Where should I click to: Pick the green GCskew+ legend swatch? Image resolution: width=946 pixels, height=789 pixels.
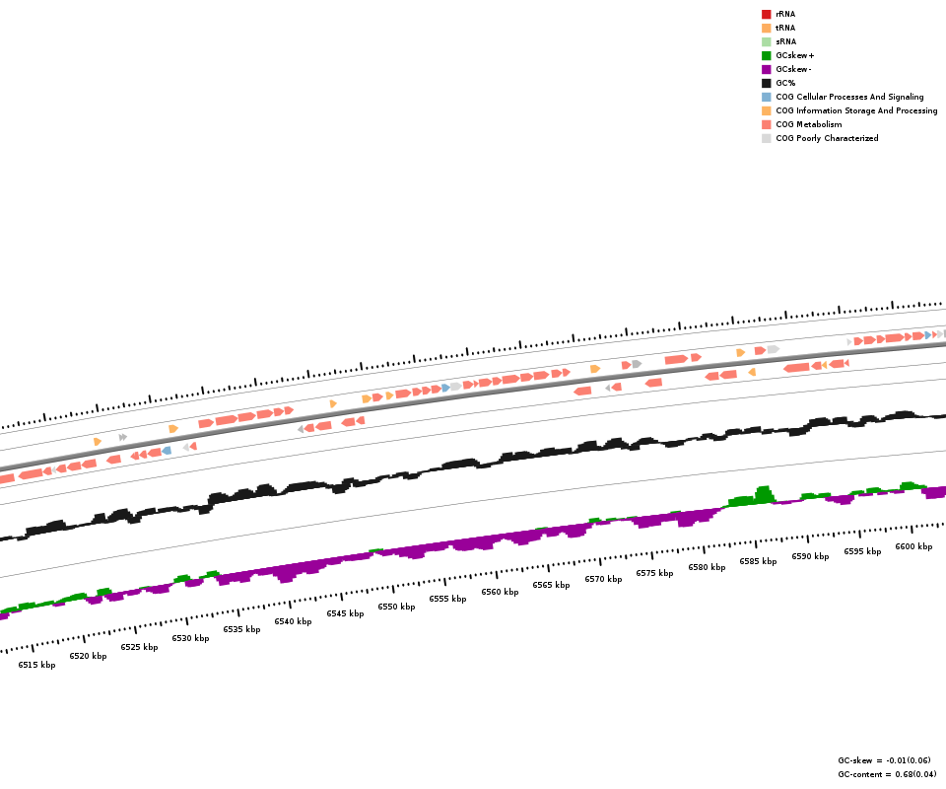click(766, 55)
